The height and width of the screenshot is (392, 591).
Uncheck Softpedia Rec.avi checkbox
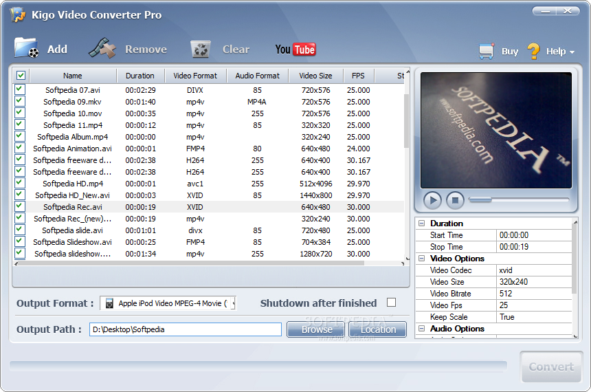(x=20, y=206)
